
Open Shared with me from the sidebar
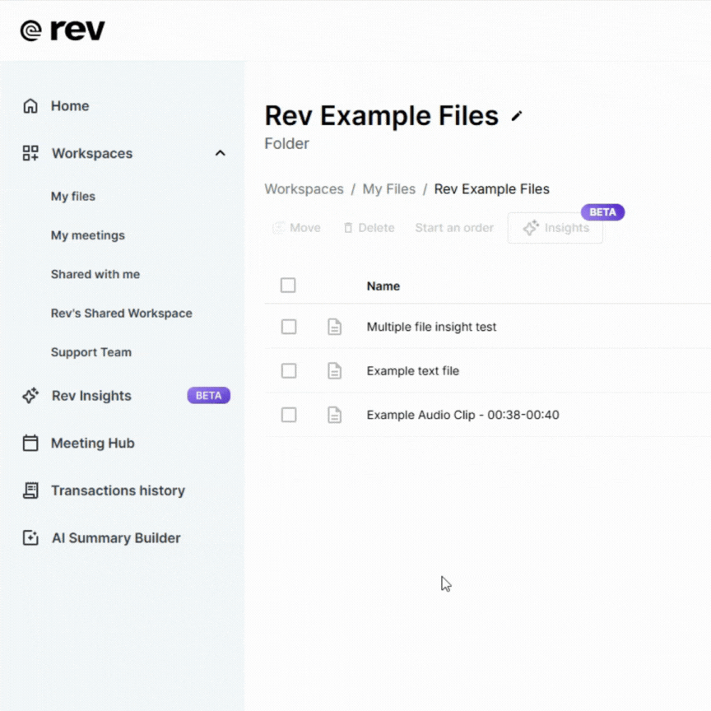[x=95, y=274]
